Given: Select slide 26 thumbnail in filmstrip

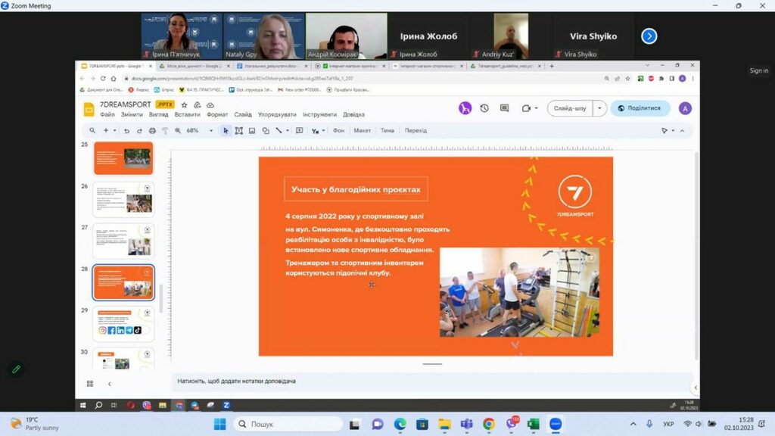Looking at the screenshot, I should (123, 198).
